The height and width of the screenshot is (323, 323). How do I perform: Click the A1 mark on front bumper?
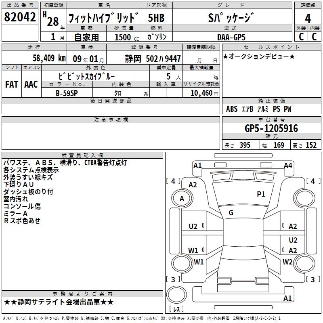click(197, 166)
